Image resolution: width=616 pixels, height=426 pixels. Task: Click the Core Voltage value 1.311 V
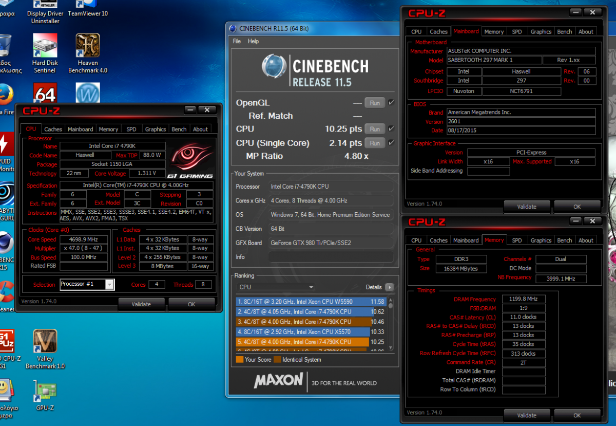147,173
